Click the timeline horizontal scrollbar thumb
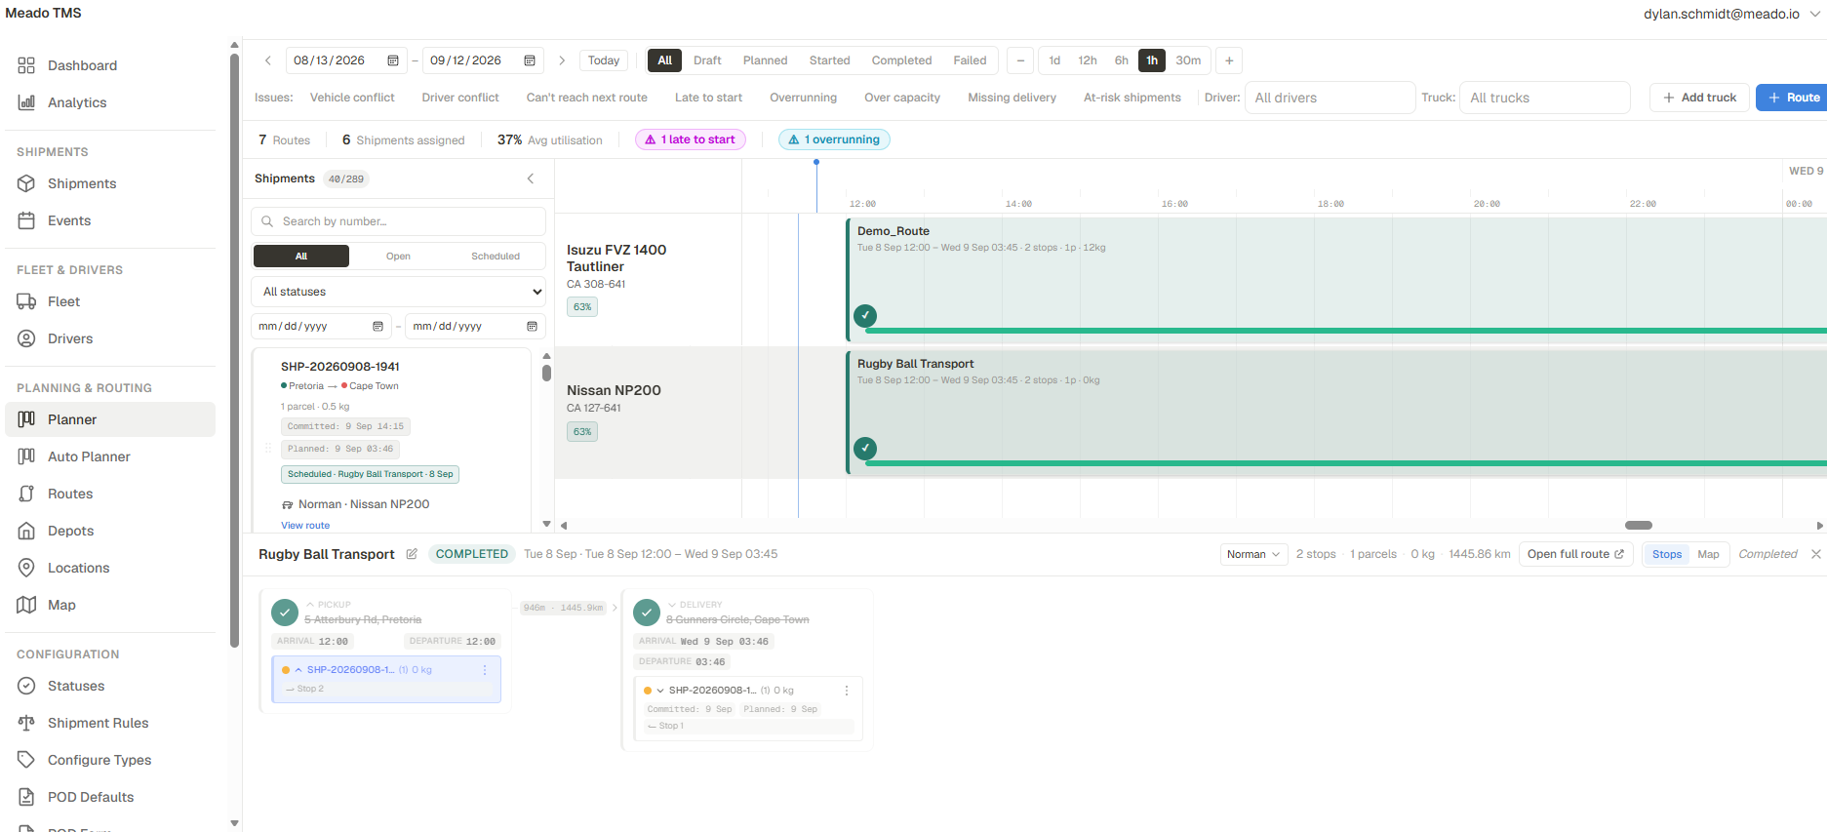 click(x=1639, y=525)
